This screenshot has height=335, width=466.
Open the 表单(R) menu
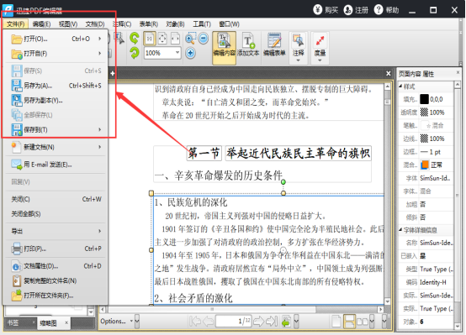149,24
